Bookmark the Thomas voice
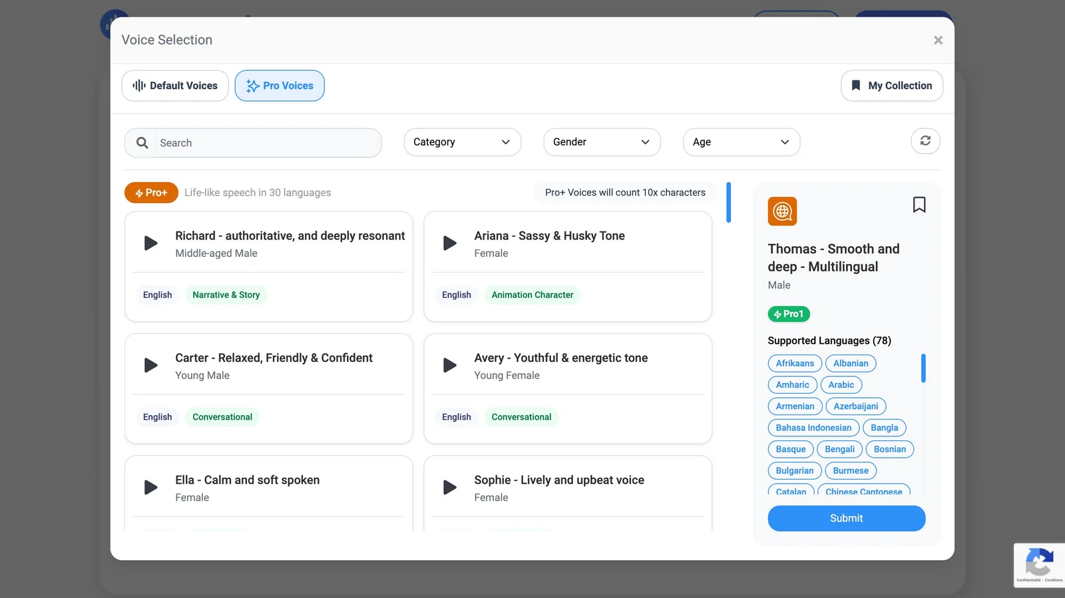The width and height of the screenshot is (1065, 598). coord(919,205)
